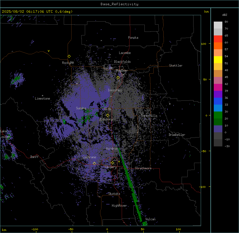
Task: Click the asterisk marker above Limestone label
Action: (42, 96)
